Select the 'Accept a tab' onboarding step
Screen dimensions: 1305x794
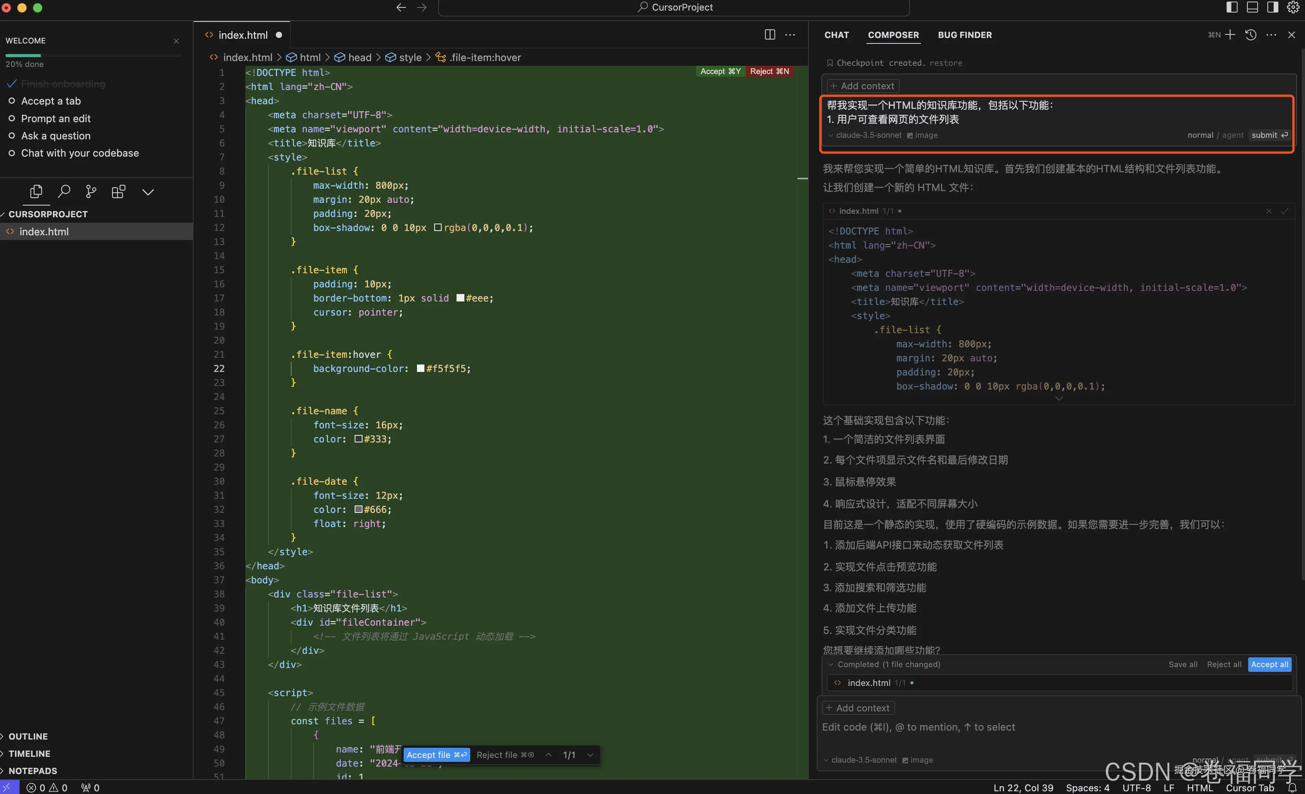pyautogui.click(x=51, y=101)
